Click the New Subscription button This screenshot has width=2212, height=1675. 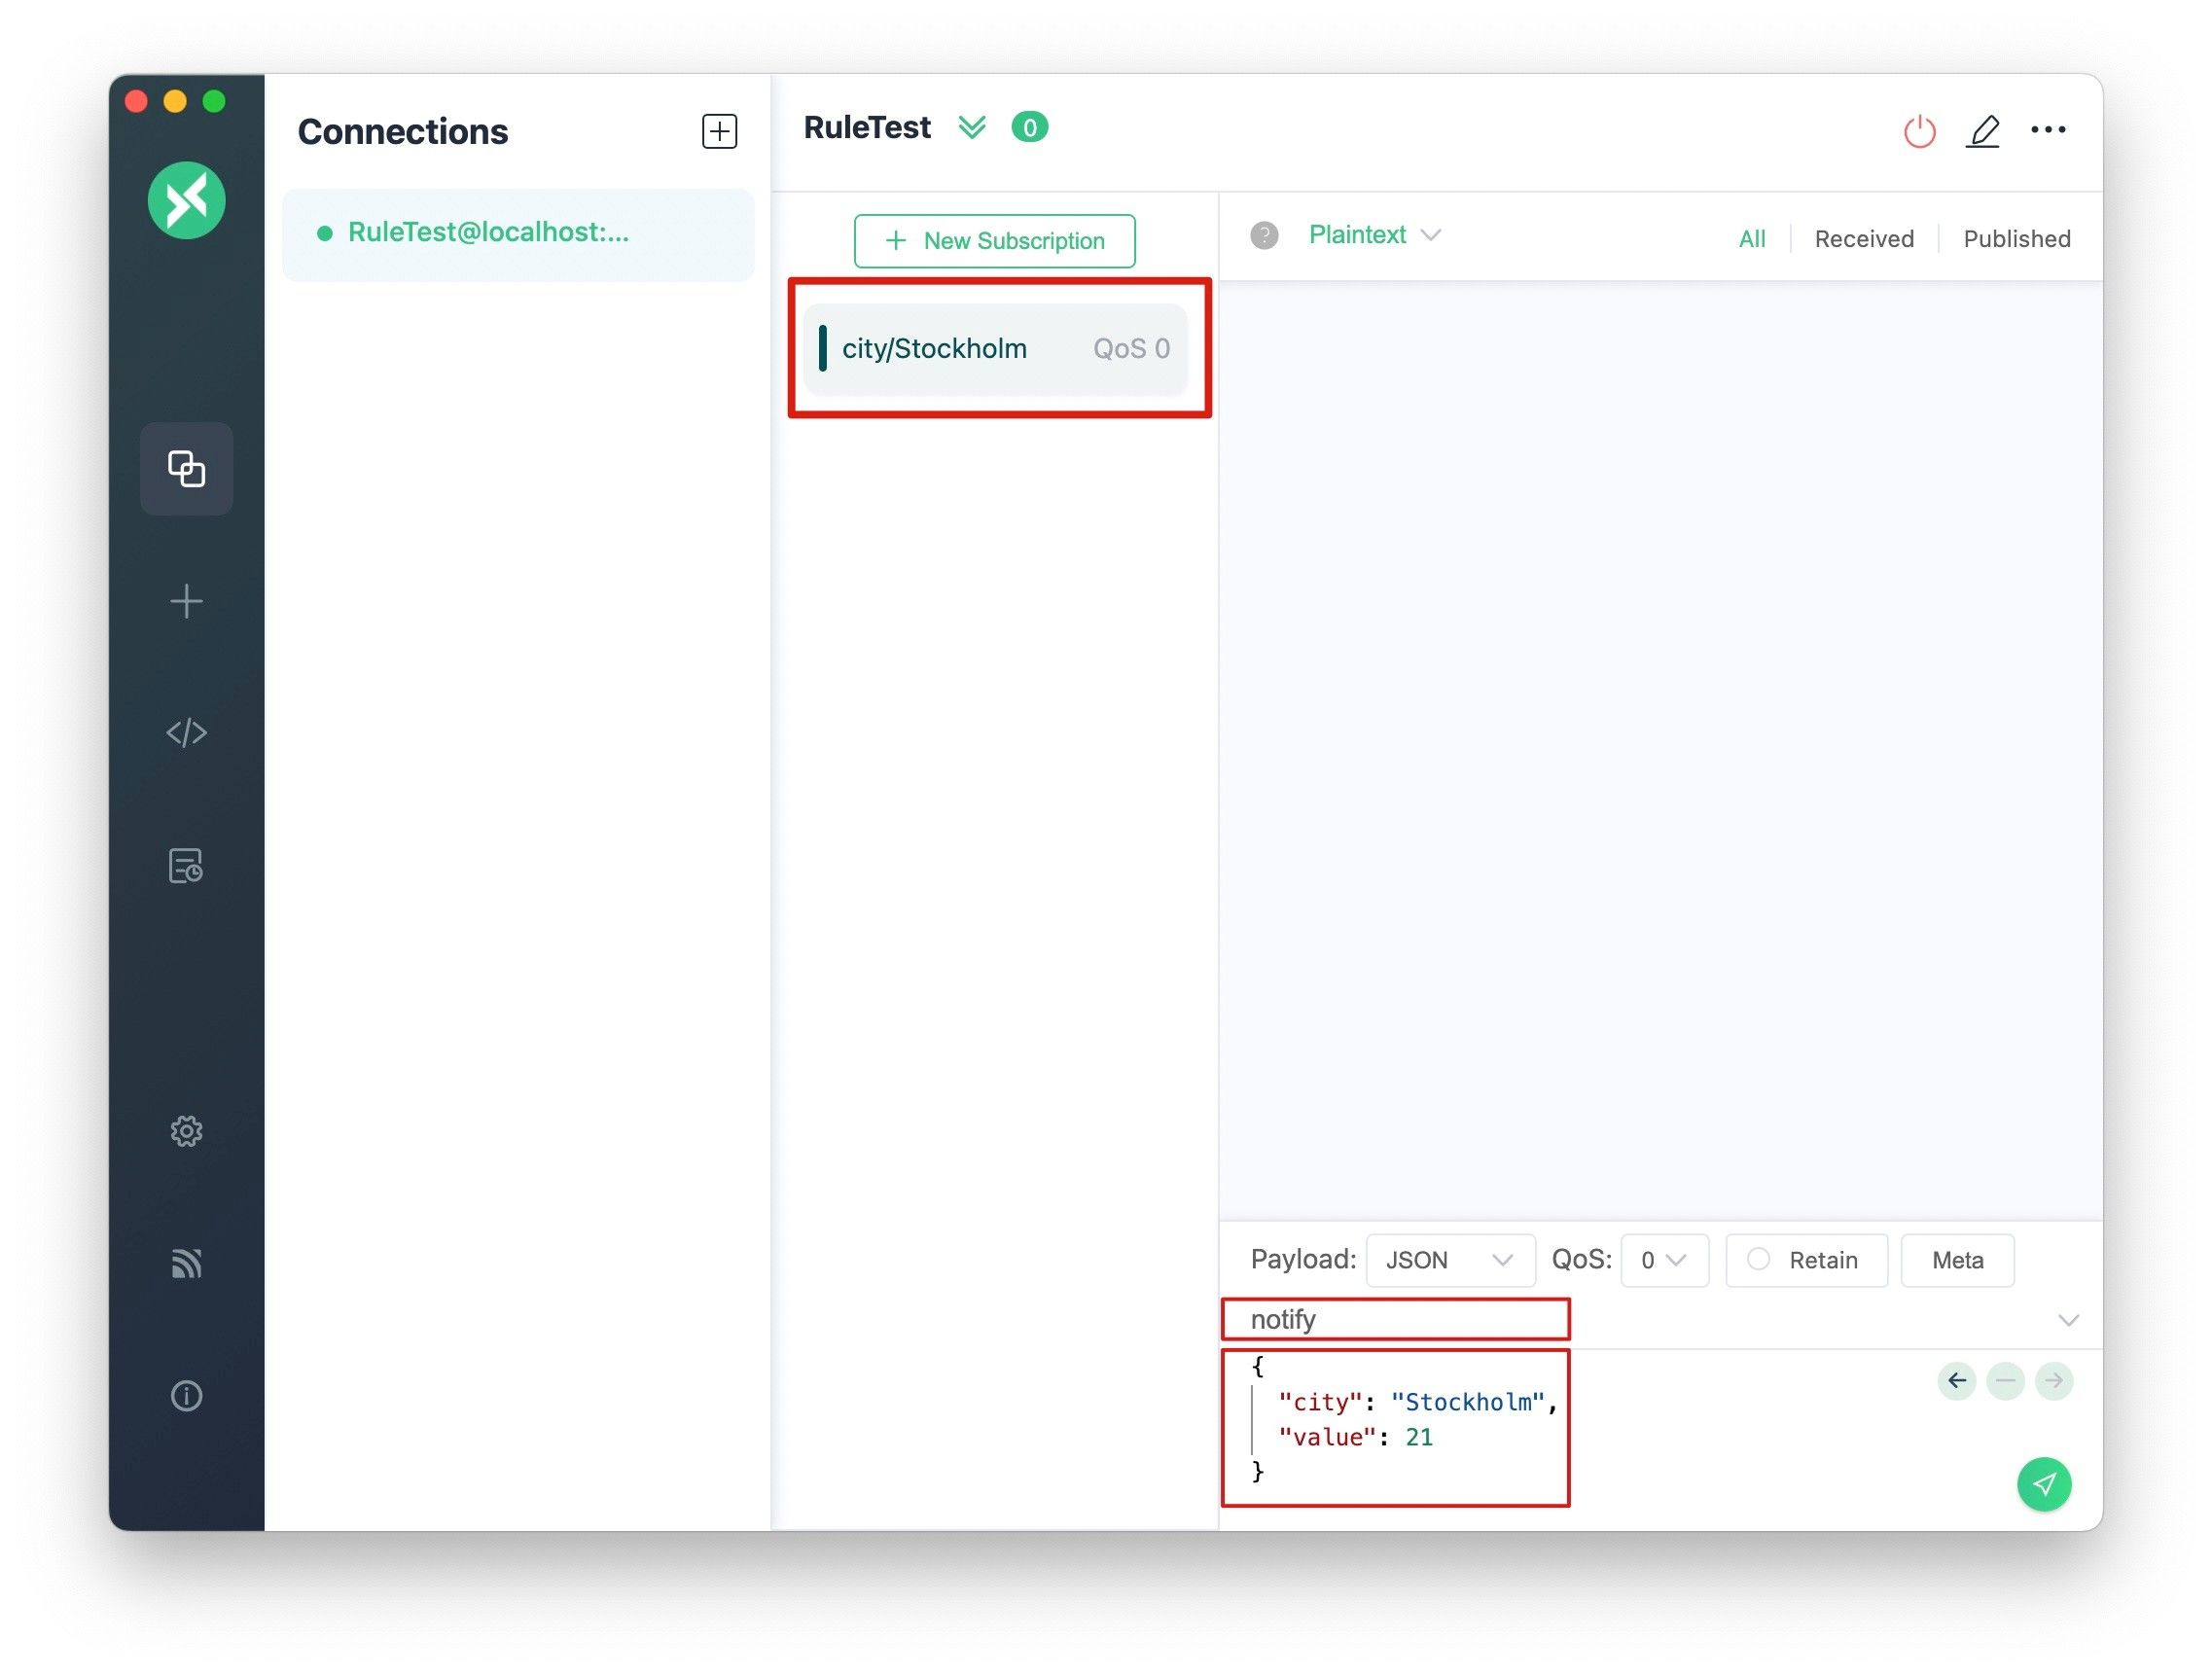coord(994,239)
